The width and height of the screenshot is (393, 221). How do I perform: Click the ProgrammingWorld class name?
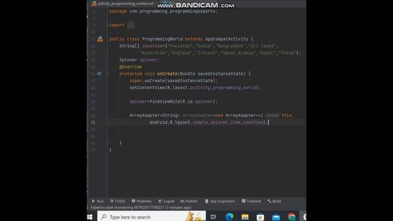(162, 39)
